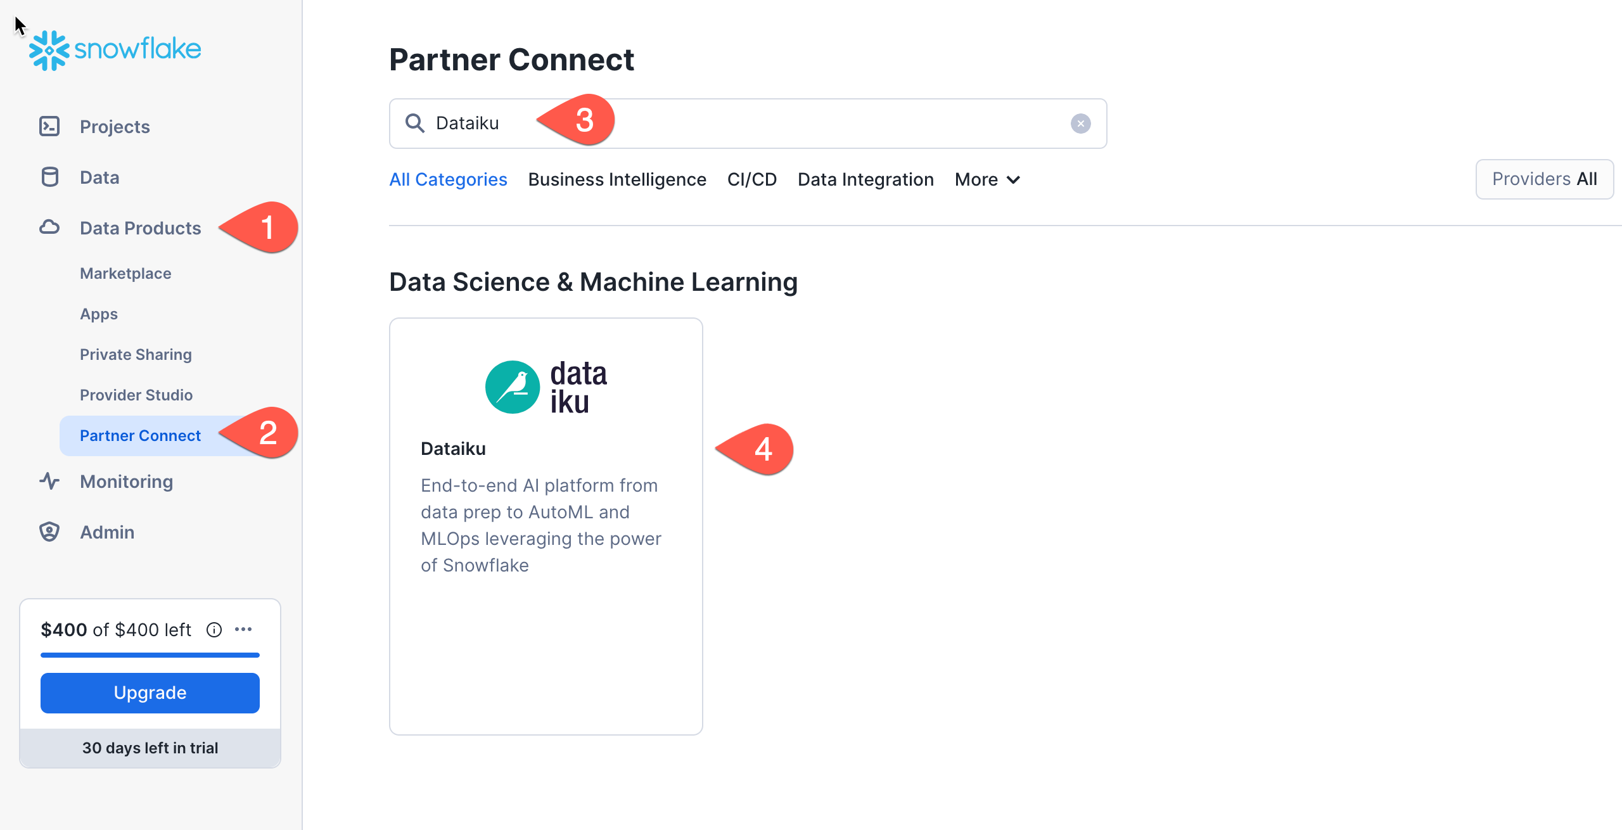
Task: Select the Business Intelligence category tab
Action: (616, 180)
